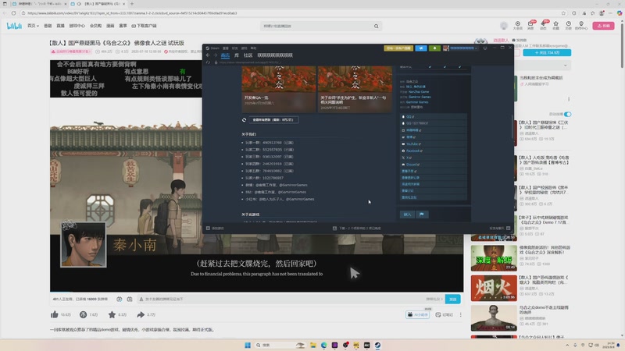Viewport: 625px width, 351px height.
Task: Click the Bilibili logo in the header
Action: click(x=14, y=26)
